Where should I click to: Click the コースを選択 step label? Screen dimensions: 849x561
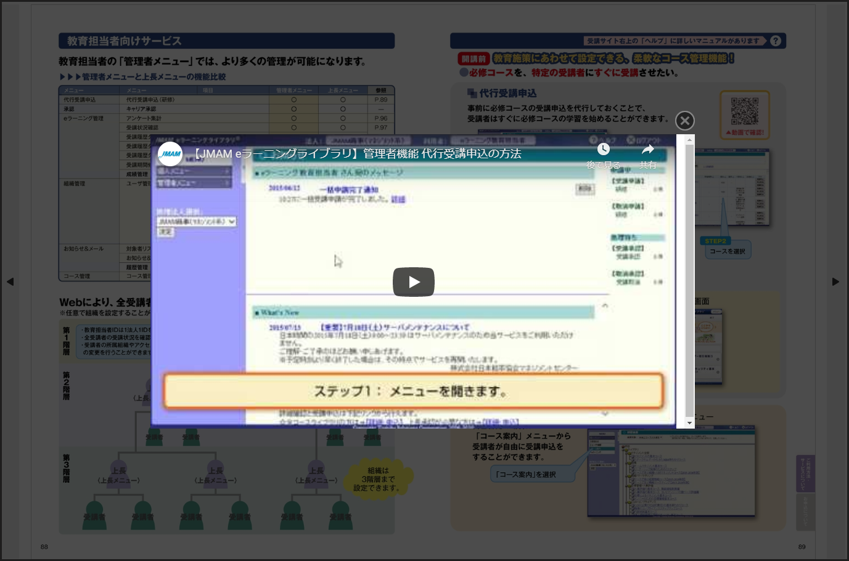click(728, 251)
